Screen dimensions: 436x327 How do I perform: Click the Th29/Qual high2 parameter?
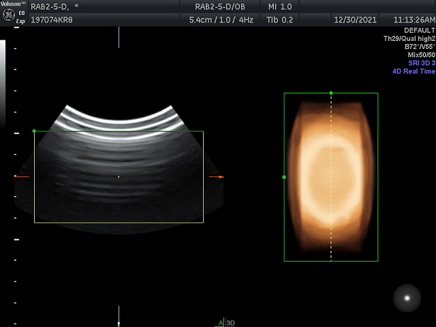409,39
